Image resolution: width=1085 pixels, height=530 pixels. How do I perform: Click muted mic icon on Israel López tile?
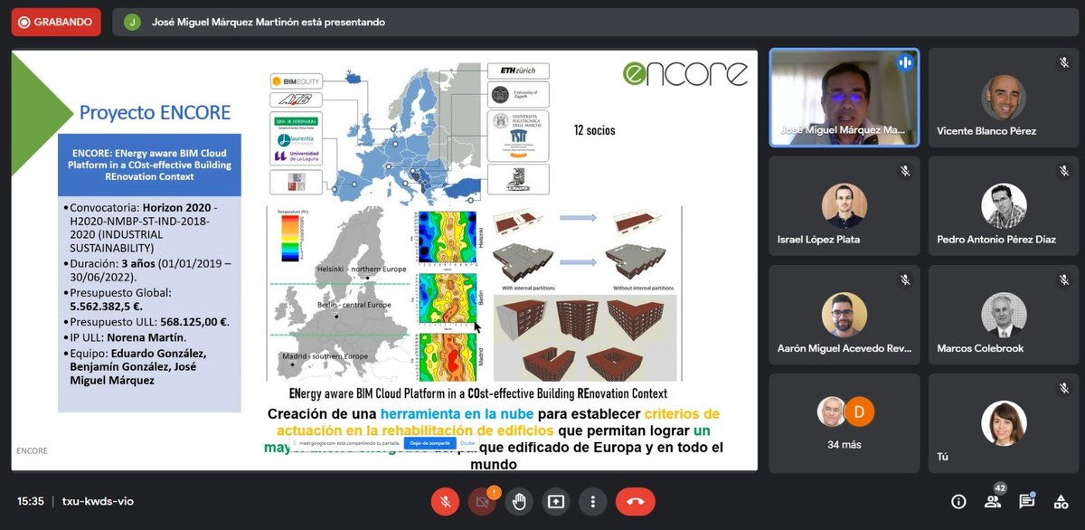pyautogui.click(x=905, y=171)
